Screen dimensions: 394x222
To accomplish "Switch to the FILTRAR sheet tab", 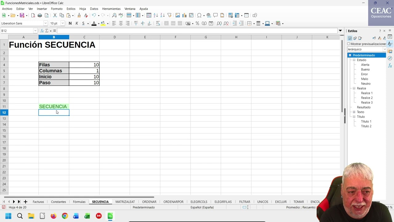I will pos(244,202).
